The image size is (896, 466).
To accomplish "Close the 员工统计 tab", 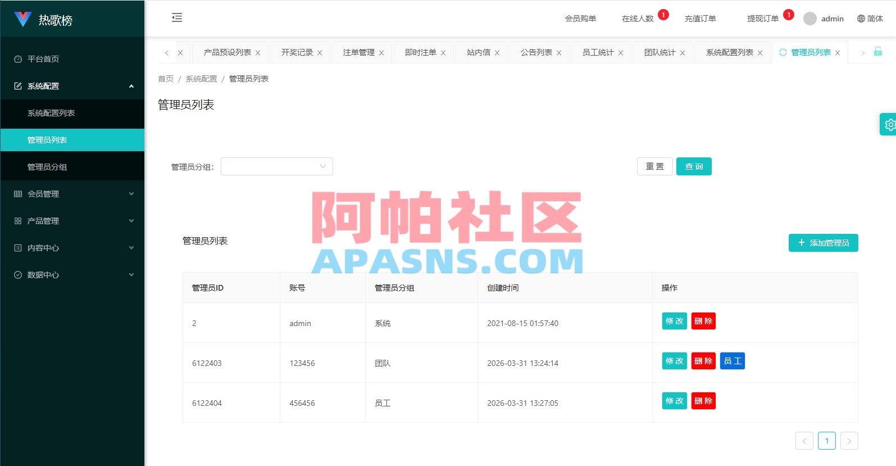I will (621, 53).
